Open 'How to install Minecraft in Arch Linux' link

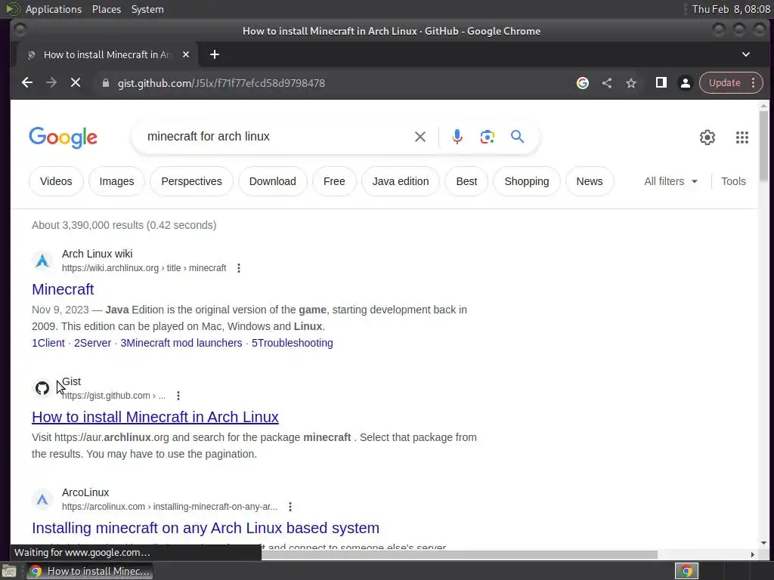point(155,417)
